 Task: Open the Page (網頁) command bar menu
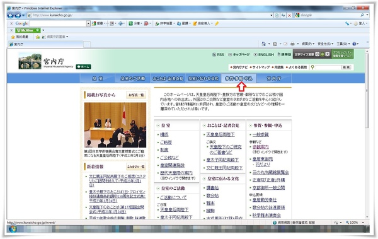click(x=308, y=44)
